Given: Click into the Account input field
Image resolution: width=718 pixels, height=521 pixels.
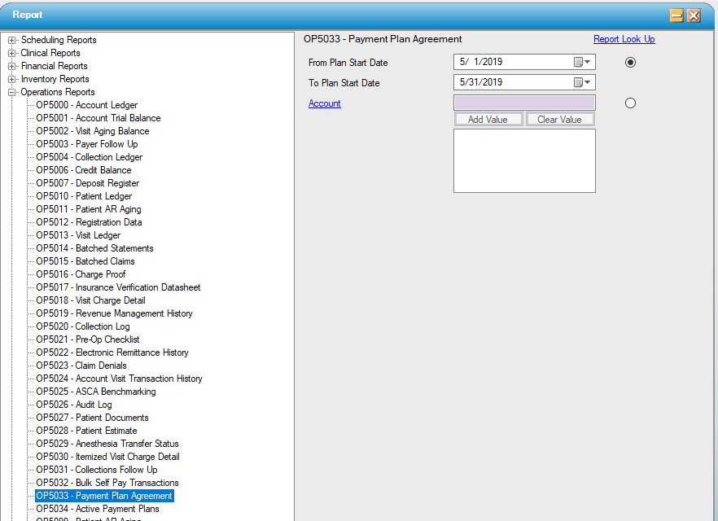Looking at the screenshot, I should click(523, 103).
